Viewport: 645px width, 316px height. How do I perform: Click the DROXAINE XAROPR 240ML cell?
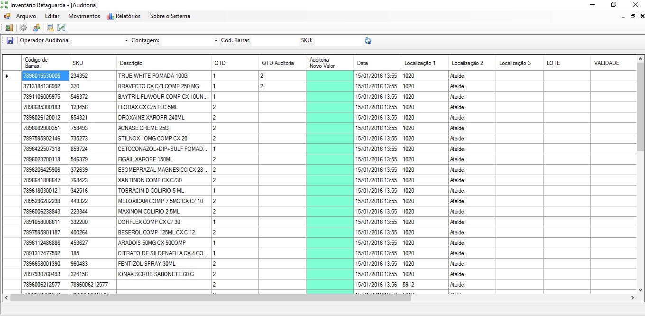coord(164,118)
